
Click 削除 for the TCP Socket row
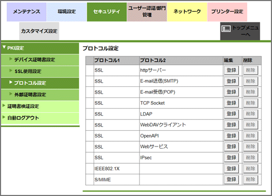coord(250,103)
